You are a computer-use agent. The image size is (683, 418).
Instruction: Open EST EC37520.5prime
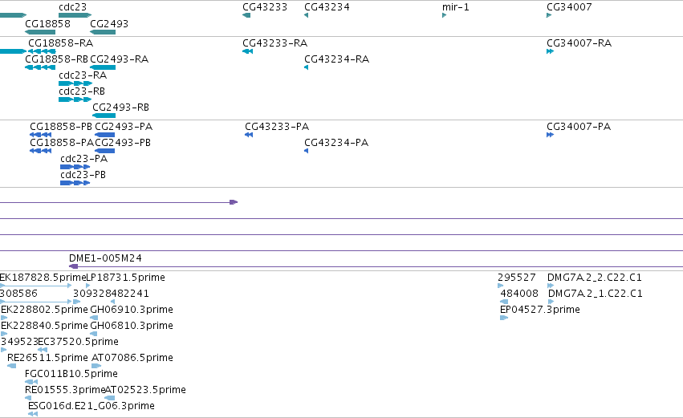79,342
